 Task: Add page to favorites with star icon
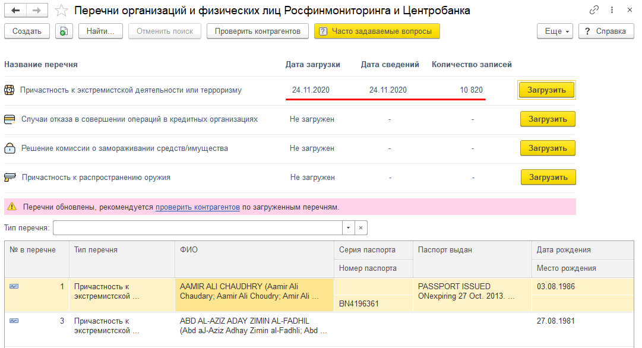click(61, 10)
